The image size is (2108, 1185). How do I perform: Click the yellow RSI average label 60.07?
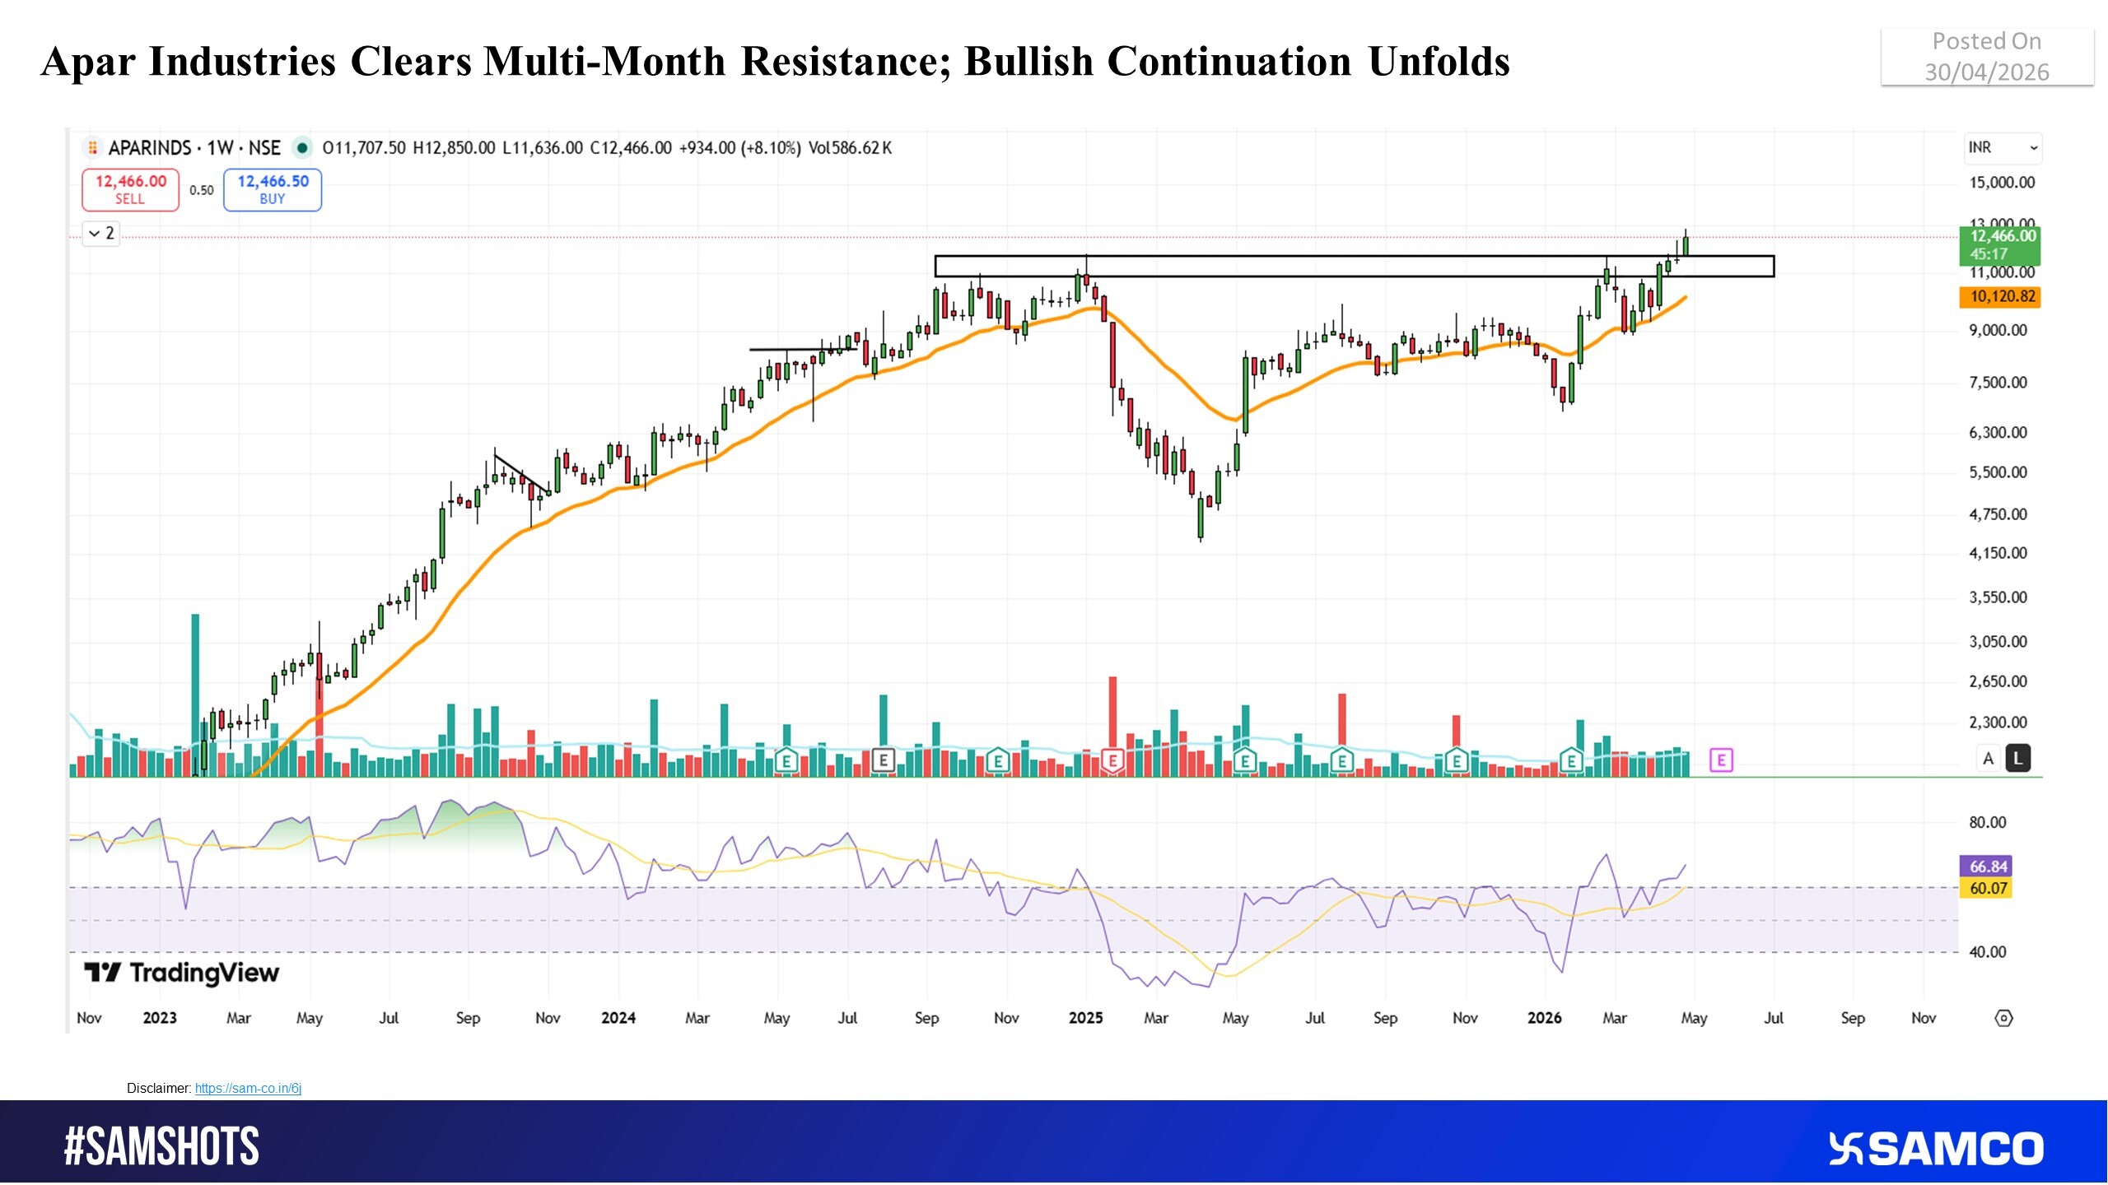click(1987, 889)
